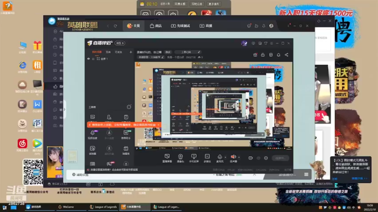Select the second scene tab in streaming companion
The height and width of the screenshot is (212, 378).
(108, 52)
